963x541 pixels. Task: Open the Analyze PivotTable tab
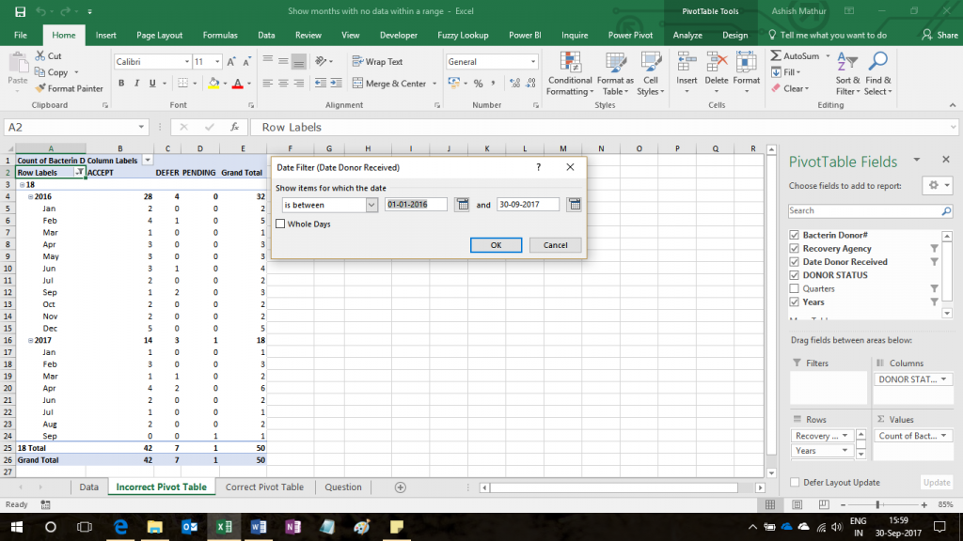tap(687, 35)
